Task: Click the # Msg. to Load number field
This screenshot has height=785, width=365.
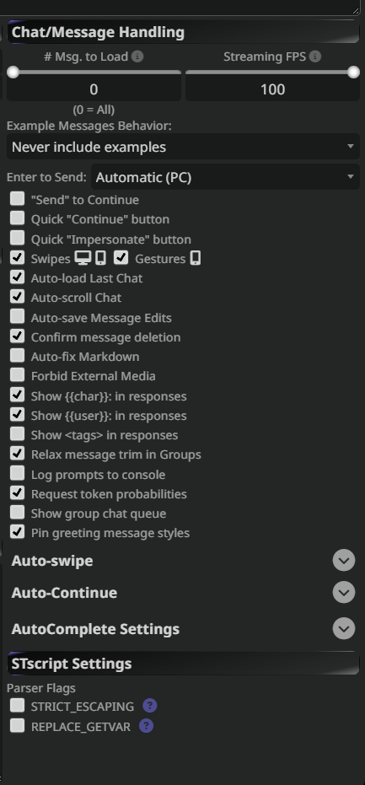Action: 94,89
